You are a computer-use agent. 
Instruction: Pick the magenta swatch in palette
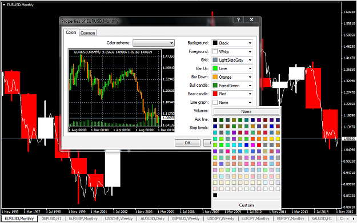tap(252, 145)
